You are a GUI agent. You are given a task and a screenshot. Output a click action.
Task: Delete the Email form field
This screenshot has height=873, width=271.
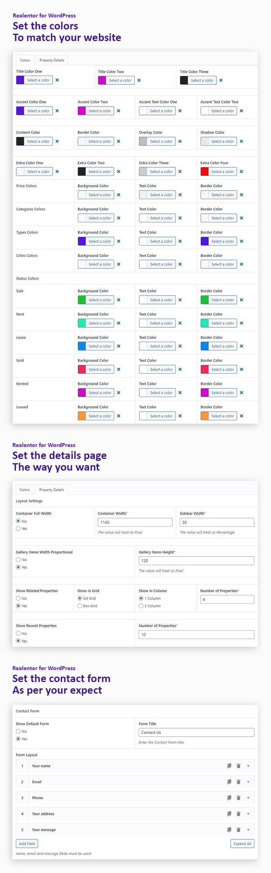tap(238, 782)
